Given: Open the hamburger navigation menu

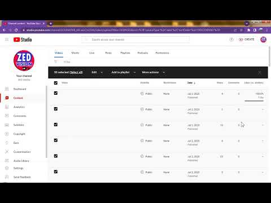Looking at the screenshot, I should pyautogui.click(x=7, y=39).
